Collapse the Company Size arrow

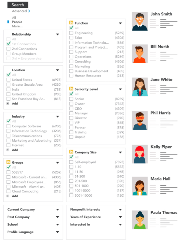point(120,152)
